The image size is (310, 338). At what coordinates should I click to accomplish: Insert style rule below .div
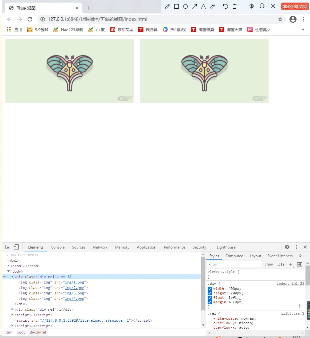[x=300, y=306]
